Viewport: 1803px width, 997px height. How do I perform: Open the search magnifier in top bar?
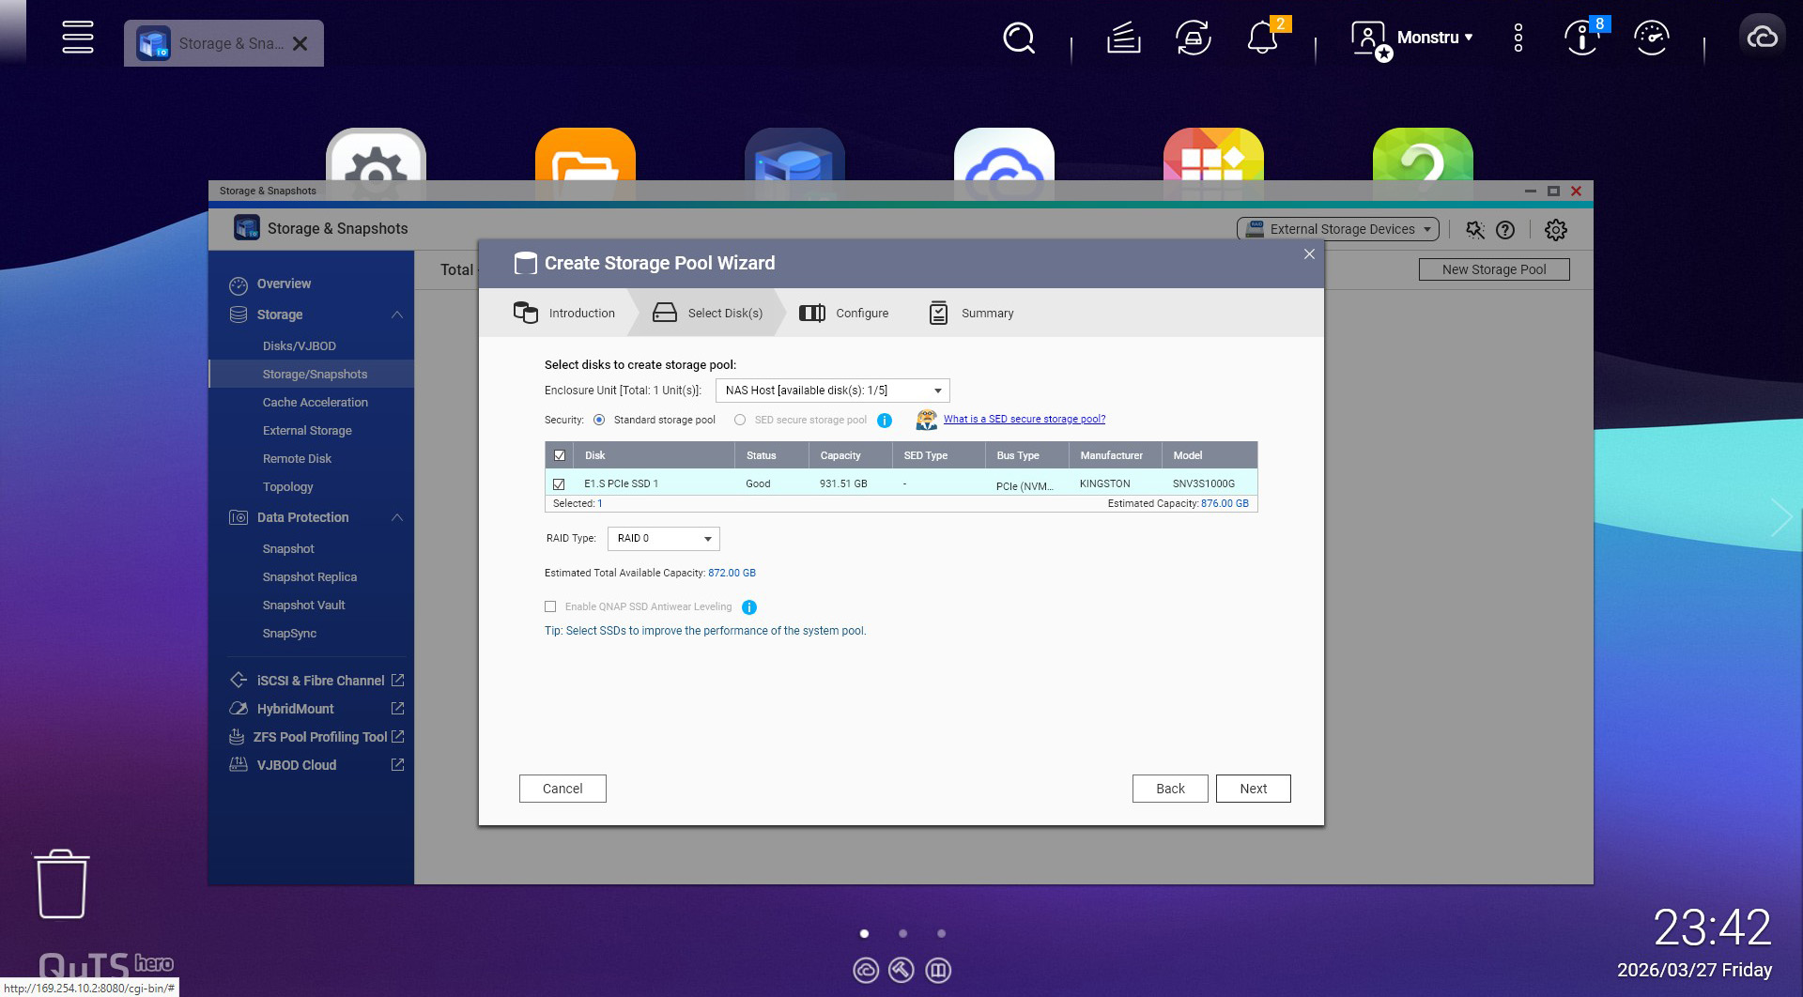[x=1019, y=38]
